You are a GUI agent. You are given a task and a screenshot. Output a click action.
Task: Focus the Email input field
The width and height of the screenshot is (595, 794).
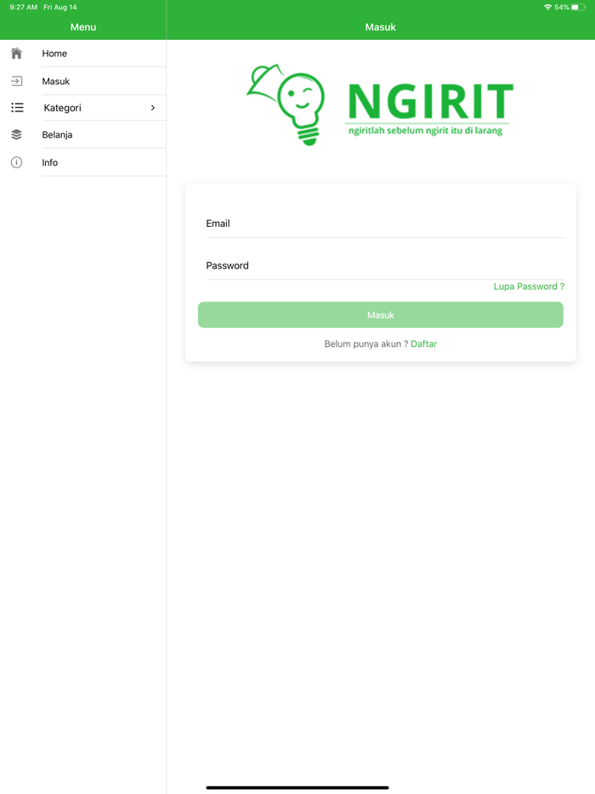tap(385, 224)
